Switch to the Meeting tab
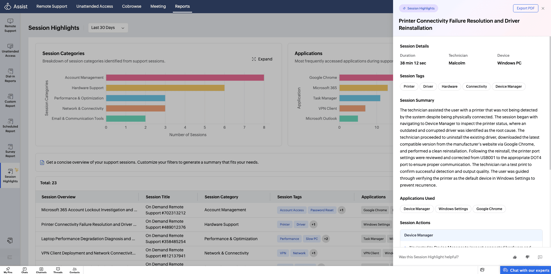The width and height of the screenshot is (551, 274). (x=158, y=6)
